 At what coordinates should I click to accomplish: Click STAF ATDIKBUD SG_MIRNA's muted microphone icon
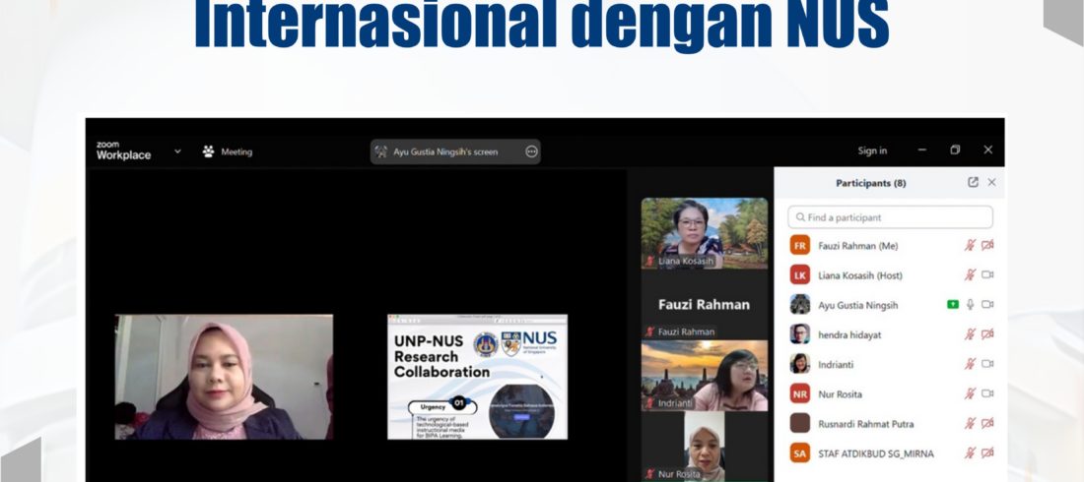970,453
